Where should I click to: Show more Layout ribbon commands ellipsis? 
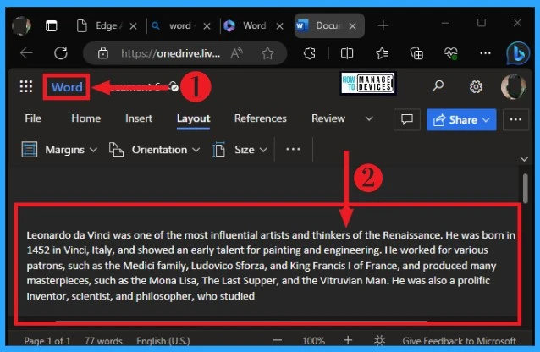[x=293, y=150]
